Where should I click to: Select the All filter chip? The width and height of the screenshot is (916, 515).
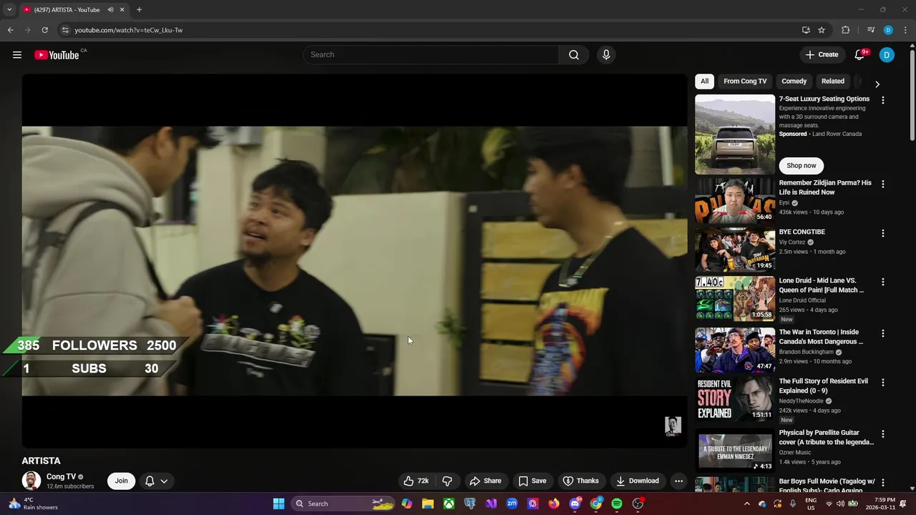704,82
